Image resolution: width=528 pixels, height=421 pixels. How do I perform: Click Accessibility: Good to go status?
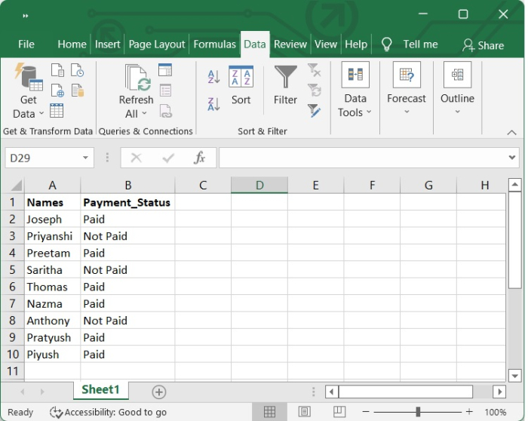[108, 412]
